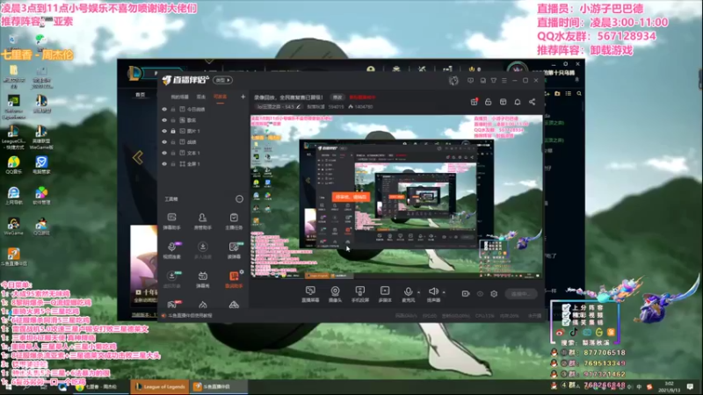Open the 房管助手 tool

[202, 221]
